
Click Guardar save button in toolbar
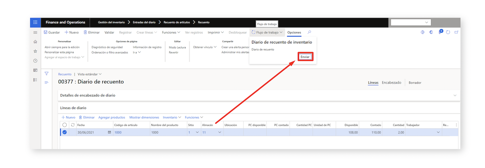(52, 33)
